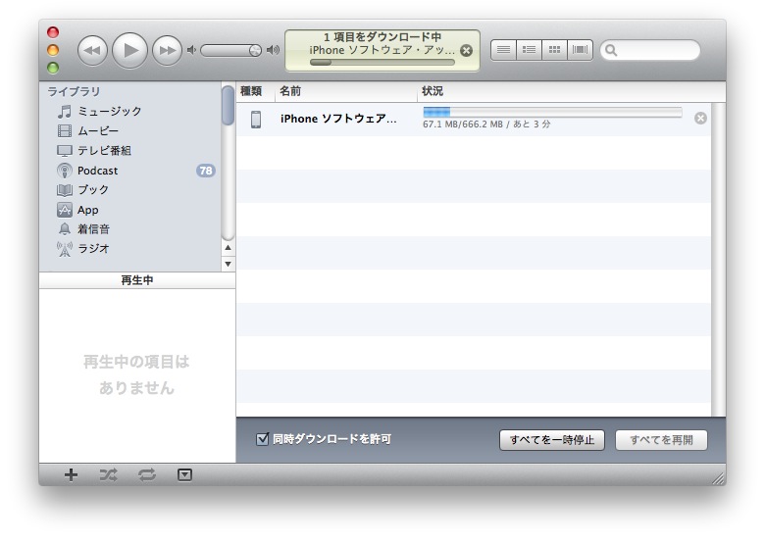The height and width of the screenshot is (545, 765).
Task: Switch to album list view
Action: (529, 50)
